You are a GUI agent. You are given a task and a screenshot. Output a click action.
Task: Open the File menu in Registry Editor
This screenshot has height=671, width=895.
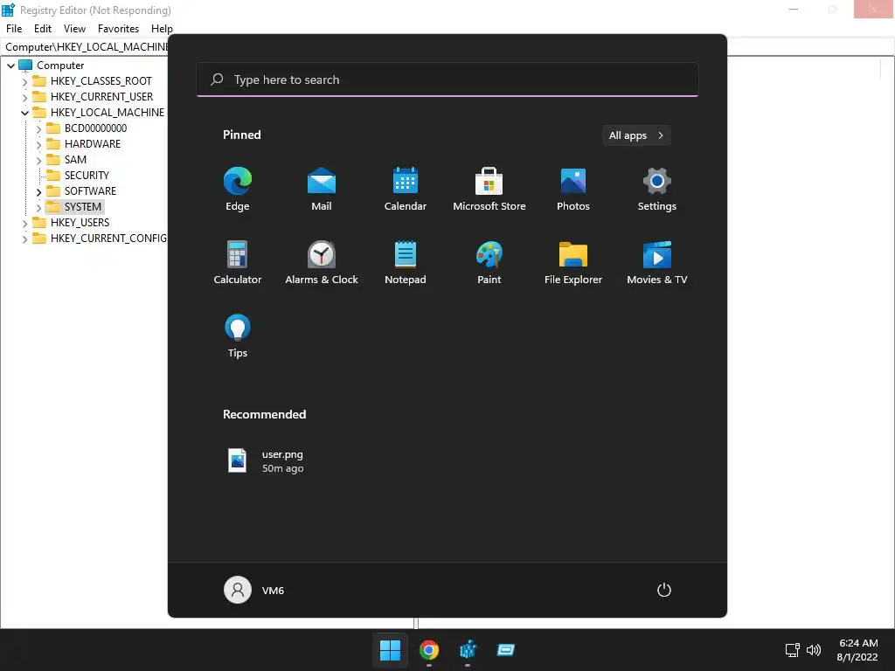coord(14,29)
